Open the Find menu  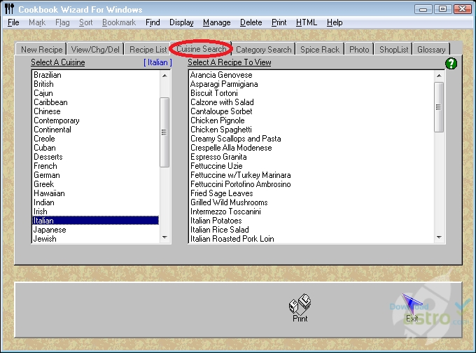(x=153, y=22)
